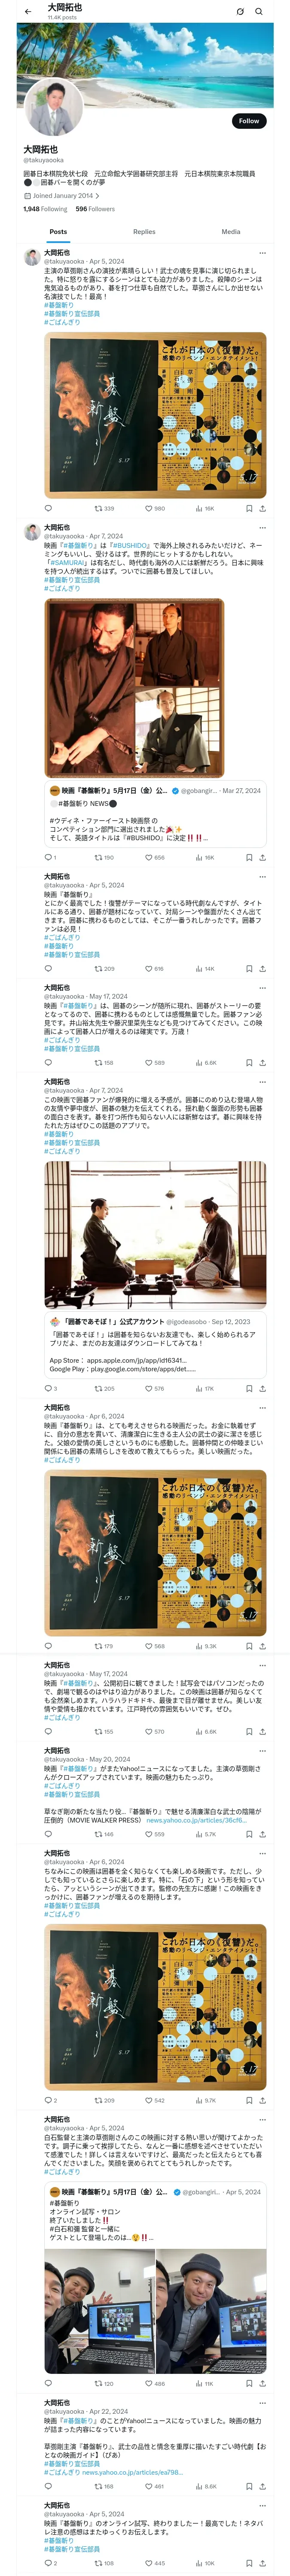Open more options on the first post
The height and width of the screenshot is (2576, 290).
(x=262, y=253)
